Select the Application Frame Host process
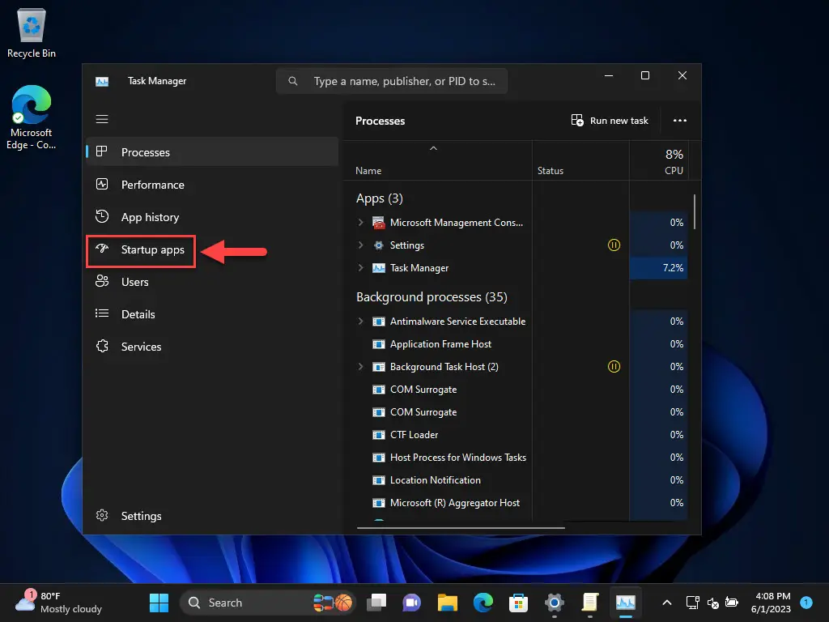This screenshot has width=829, height=622. tap(440, 343)
